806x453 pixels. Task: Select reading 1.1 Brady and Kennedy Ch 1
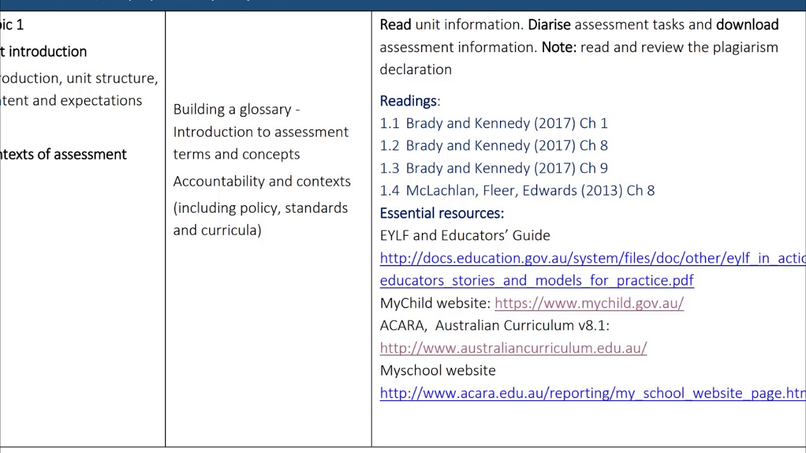click(494, 123)
